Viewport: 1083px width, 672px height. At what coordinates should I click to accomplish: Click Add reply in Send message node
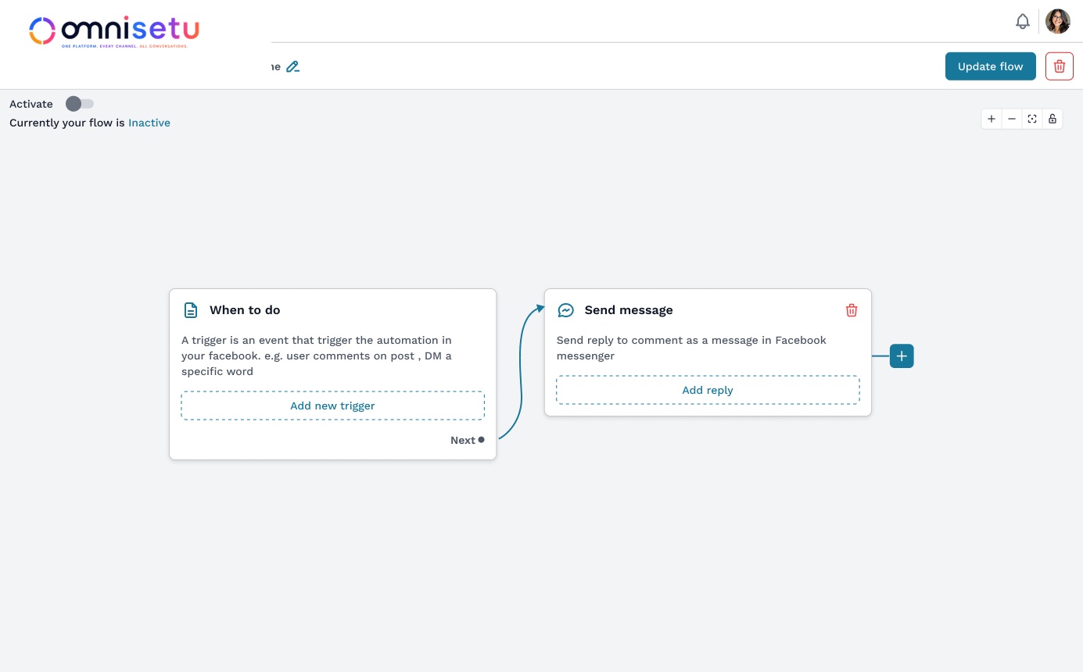[708, 390]
